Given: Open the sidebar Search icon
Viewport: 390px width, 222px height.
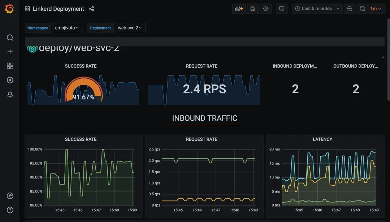Looking at the screenshot, I should 10,38.
